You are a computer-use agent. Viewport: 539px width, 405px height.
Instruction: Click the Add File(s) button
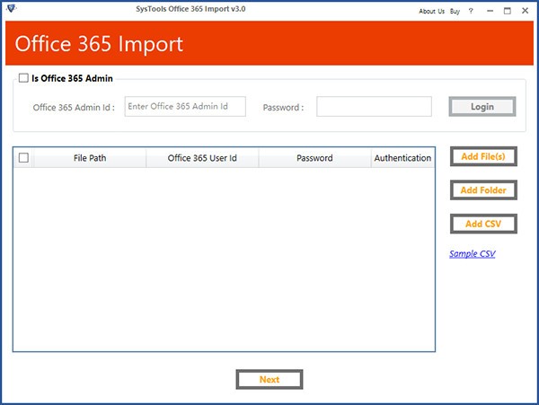[x=483, y=156]
